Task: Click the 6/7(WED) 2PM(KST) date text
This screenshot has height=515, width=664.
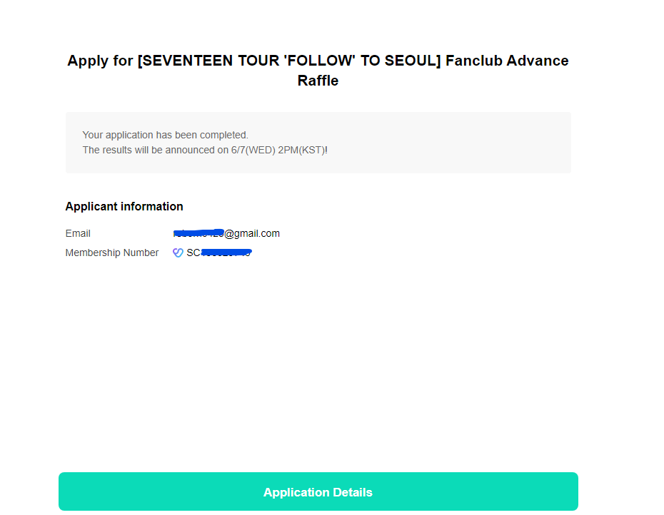Action: click(x=278, y=151)
